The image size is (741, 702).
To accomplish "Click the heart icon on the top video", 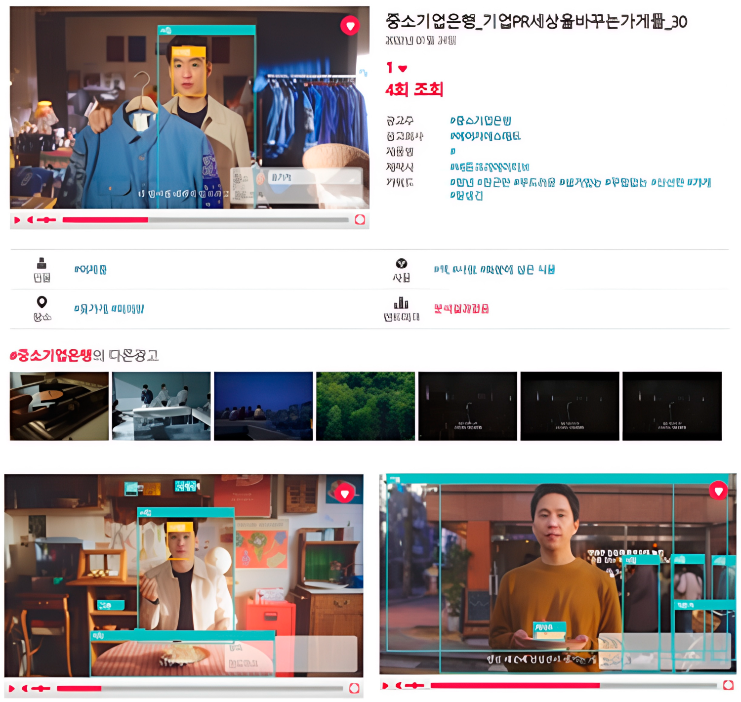I will [350, 25].
